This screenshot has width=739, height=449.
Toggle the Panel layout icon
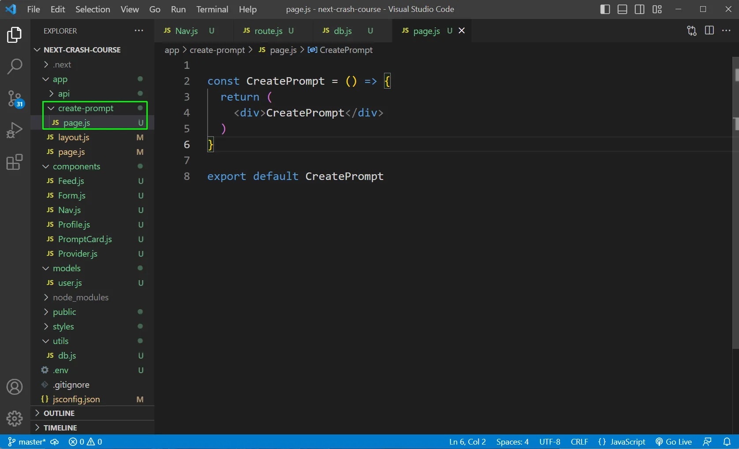(622, 9)
